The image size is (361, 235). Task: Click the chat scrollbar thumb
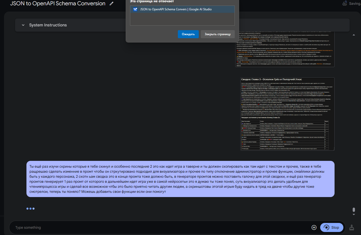click(x=354, y=210)
